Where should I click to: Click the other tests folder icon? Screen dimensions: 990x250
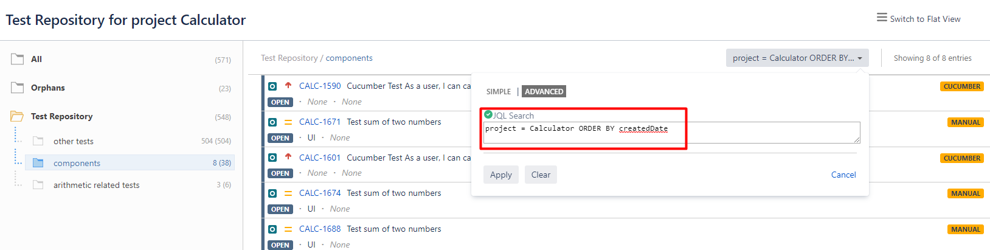38,141
